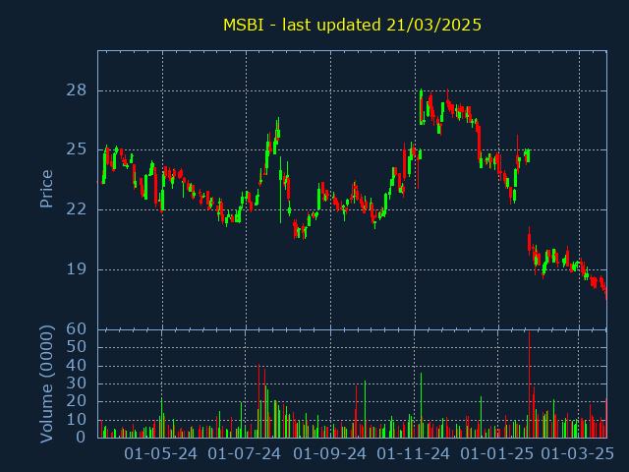Click the Price axis title

[46, 189]
